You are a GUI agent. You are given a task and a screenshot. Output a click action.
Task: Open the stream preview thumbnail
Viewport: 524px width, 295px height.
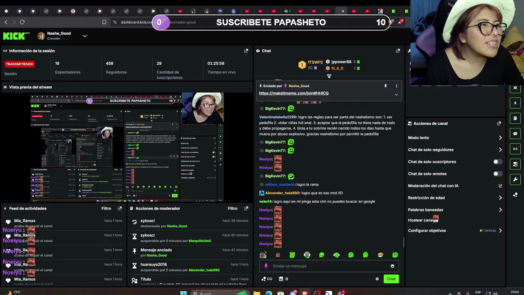[127, 147]
